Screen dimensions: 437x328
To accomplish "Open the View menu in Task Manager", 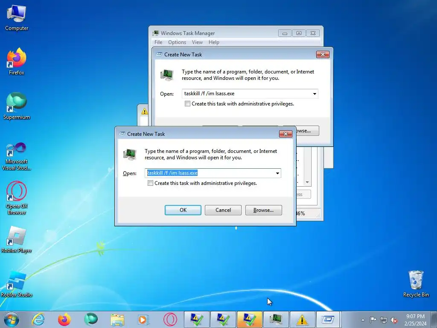I will [x=197, y=42].
